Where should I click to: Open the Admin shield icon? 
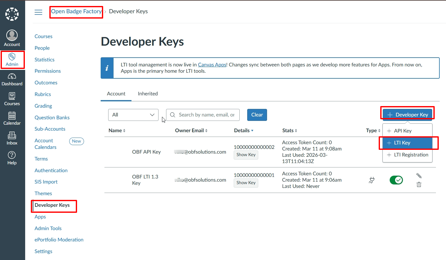12,57
